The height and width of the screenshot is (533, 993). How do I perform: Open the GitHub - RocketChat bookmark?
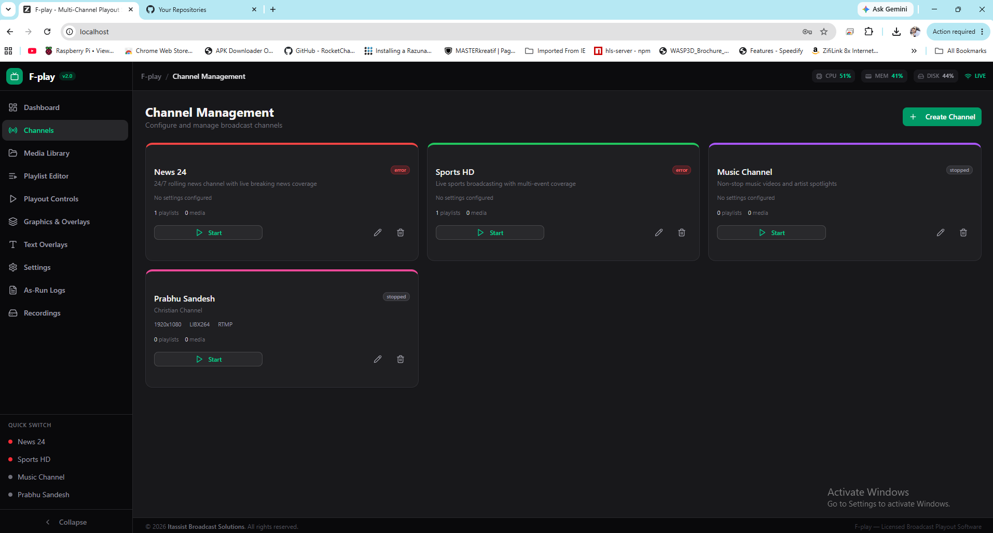pyautogui.click(x=320, y=51)
